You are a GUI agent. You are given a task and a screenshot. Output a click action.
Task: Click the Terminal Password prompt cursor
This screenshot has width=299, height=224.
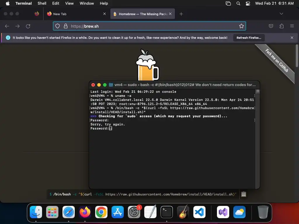pyautogui.click(x=110, y=128)
